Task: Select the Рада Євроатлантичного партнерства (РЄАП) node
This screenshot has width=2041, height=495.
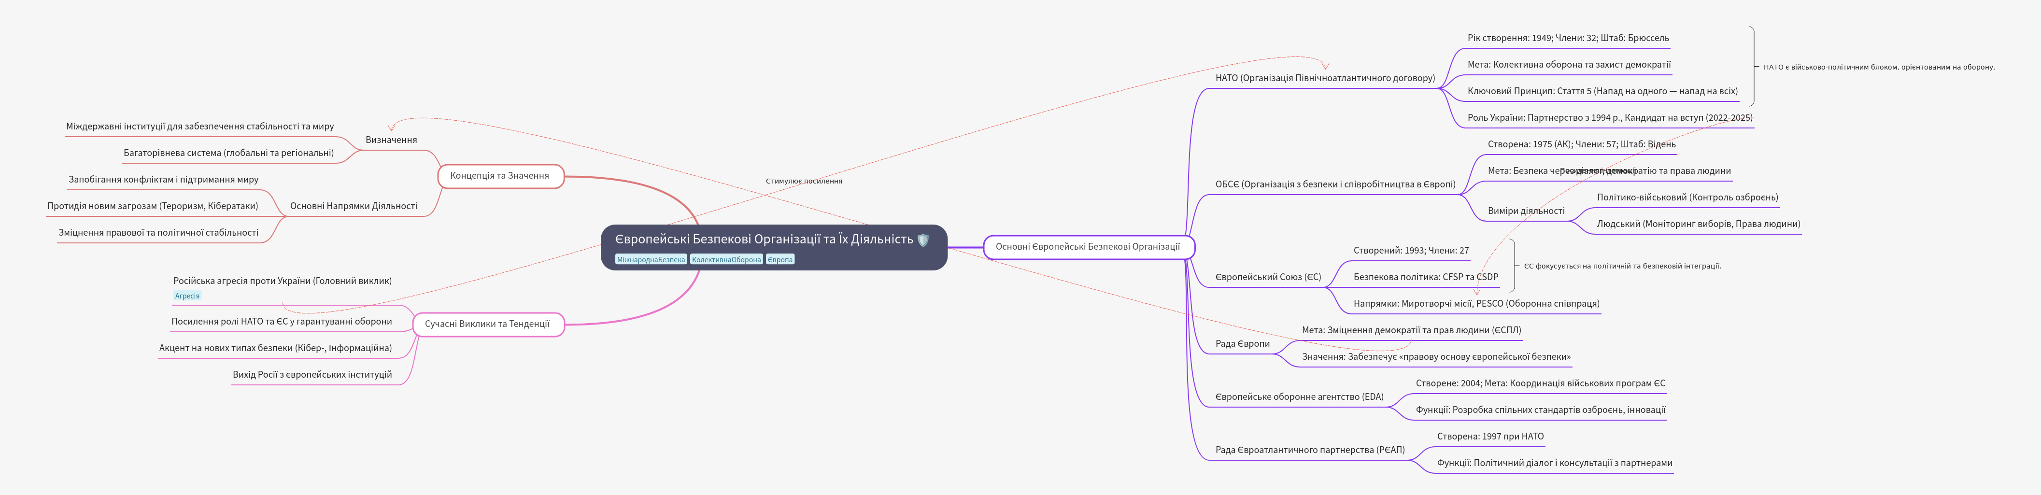Action: pyautogui.click(x=1310, y=450)
